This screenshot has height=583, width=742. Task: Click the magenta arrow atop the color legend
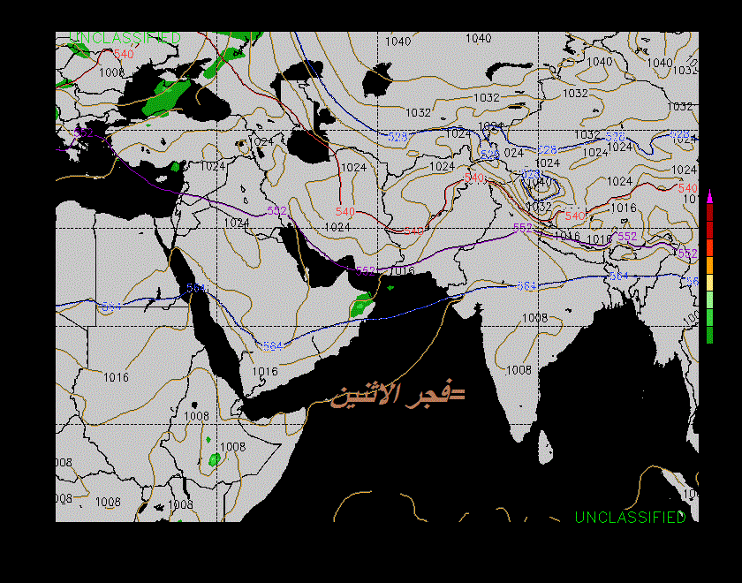(709, 196)
